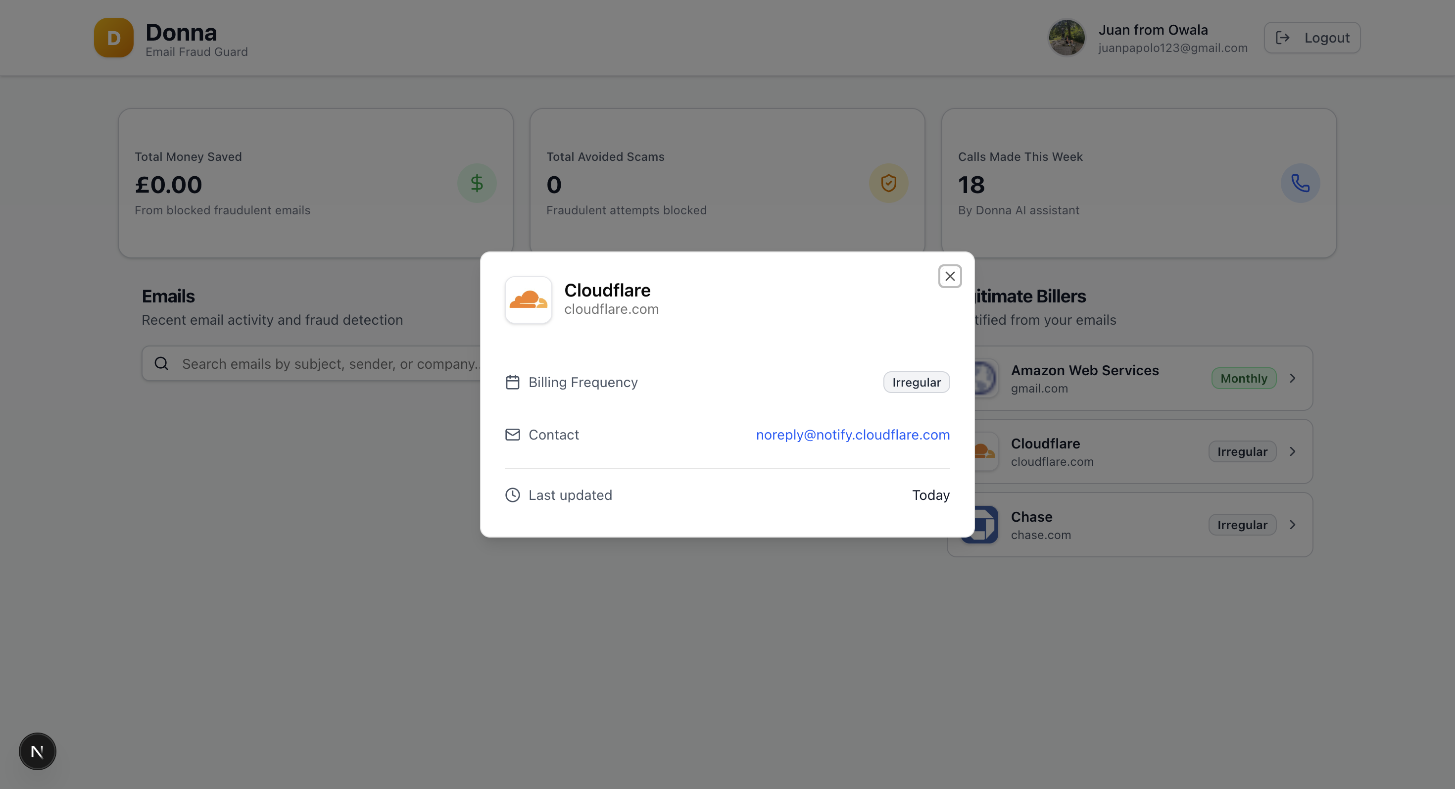Click the dollar sign money saved icon
This screenshot has width=1455, height=789.
point(477,183)
